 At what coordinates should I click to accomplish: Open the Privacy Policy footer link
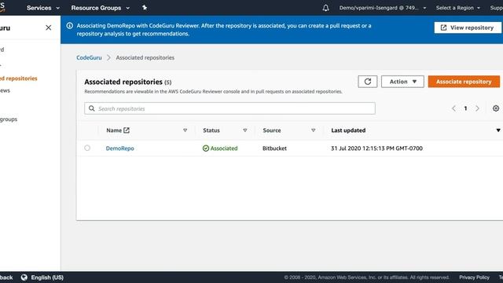tap(474, 277)
